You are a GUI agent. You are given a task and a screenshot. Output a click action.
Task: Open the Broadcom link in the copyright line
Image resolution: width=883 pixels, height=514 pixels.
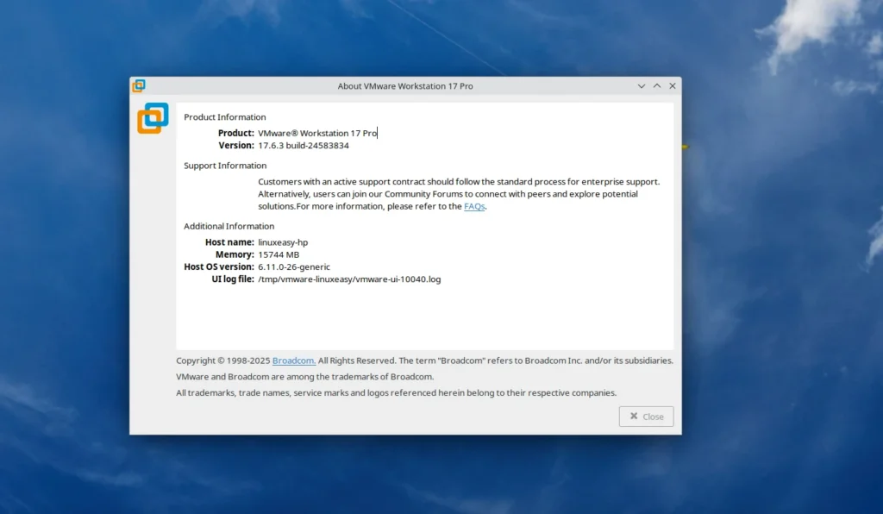point(294,360)
